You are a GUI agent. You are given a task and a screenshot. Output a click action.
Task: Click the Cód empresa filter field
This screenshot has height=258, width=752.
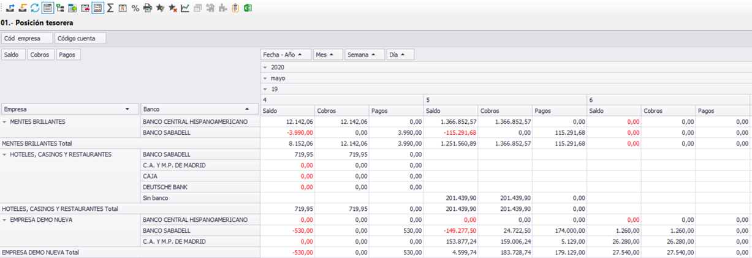pyautogui.click(x=26, y=39)
